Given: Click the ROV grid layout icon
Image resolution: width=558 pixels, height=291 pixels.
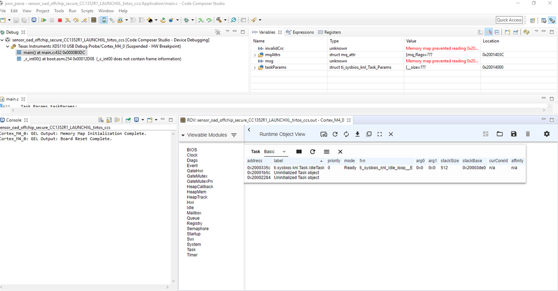Looking at the screenshot, I should point(485,134).
